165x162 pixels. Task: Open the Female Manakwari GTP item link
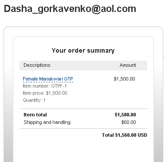[x=48, y=79]
